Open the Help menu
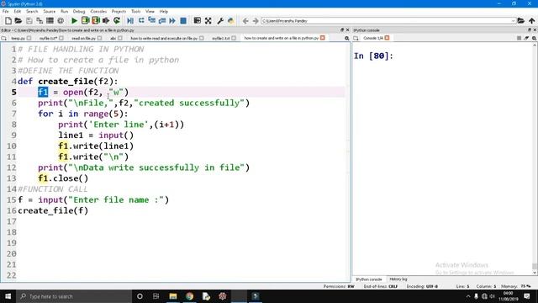 pyautogui.click(x=164, y=11)
